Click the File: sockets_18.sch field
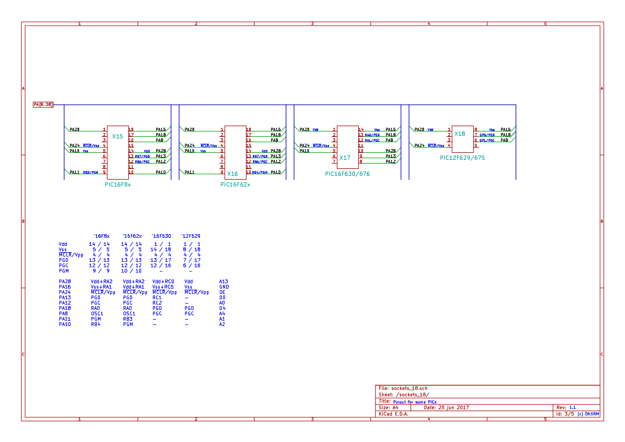Viewport: 625px width, 442px height. (403, 389)
